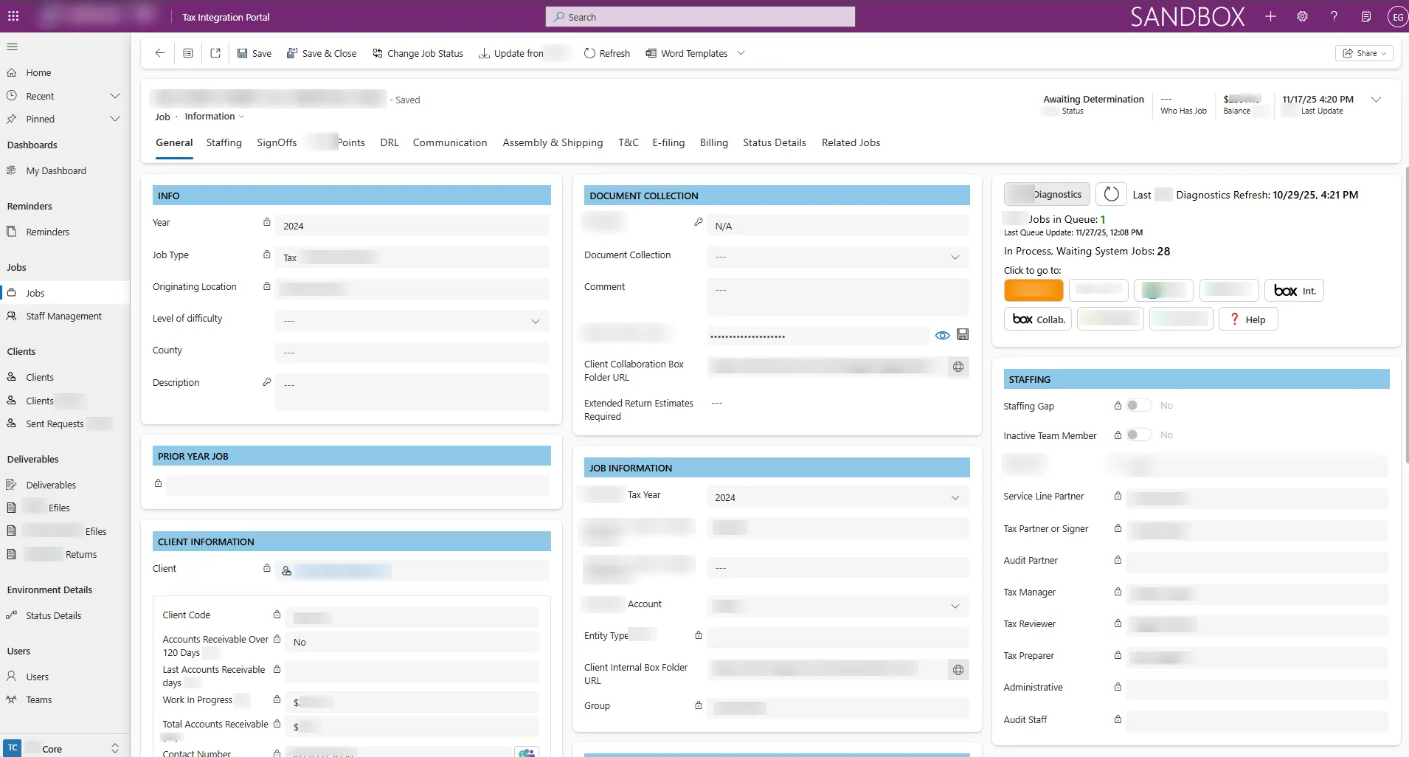Click the orange quick-link button
1409x757 pixels.
coord(1034,290)
